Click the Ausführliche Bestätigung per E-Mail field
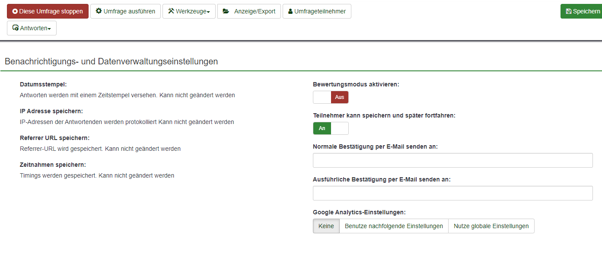 click(452, 193)
